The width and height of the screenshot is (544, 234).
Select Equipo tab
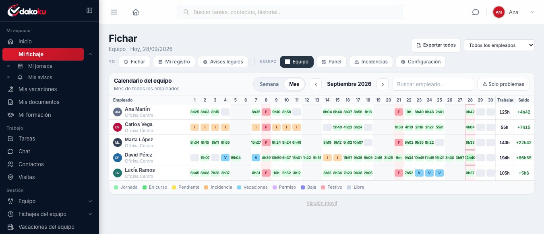tap(297, 62)
